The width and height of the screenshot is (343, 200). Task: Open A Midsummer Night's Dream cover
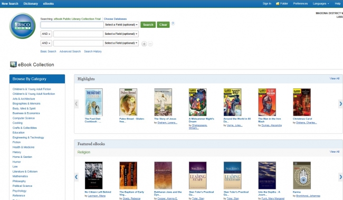pos(198,102)
